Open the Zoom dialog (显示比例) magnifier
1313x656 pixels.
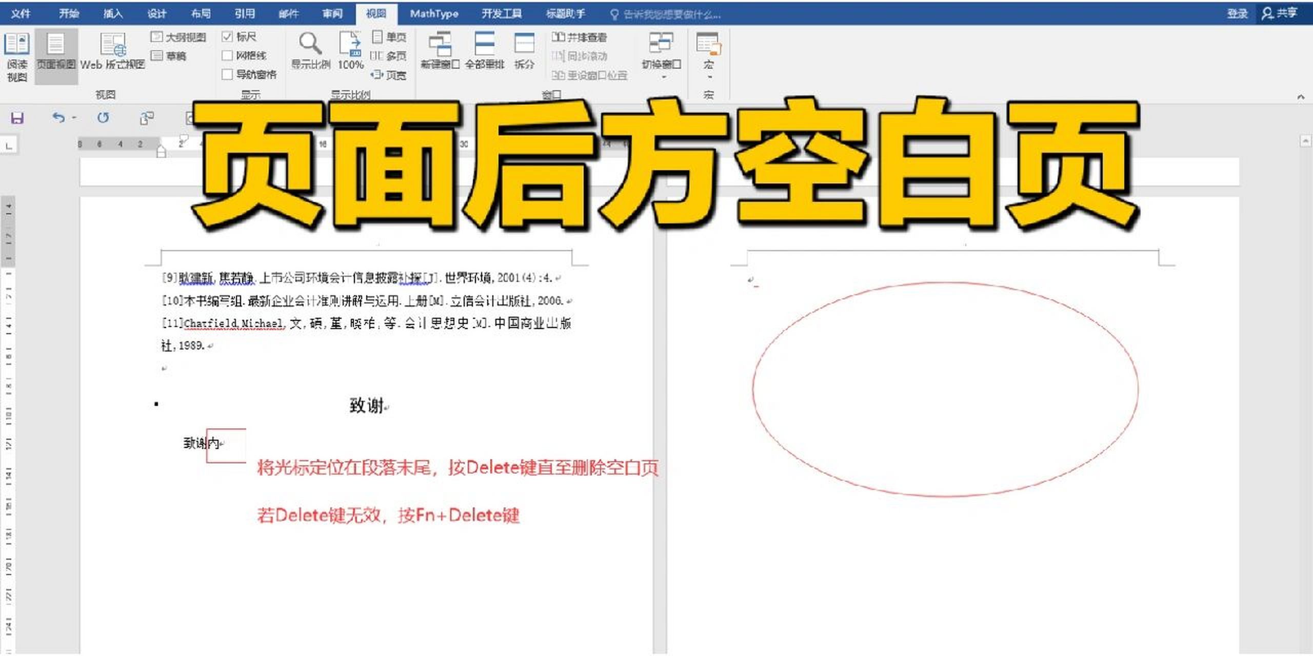coord(310,51)
